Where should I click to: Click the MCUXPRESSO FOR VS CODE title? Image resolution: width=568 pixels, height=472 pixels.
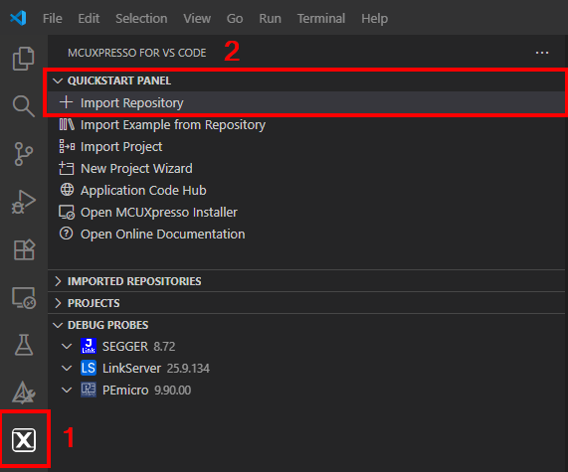[x=136, y=53]
